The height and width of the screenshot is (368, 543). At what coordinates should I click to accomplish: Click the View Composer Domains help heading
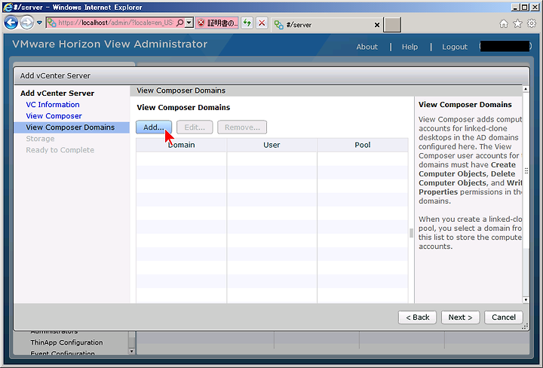pos(465,105)
